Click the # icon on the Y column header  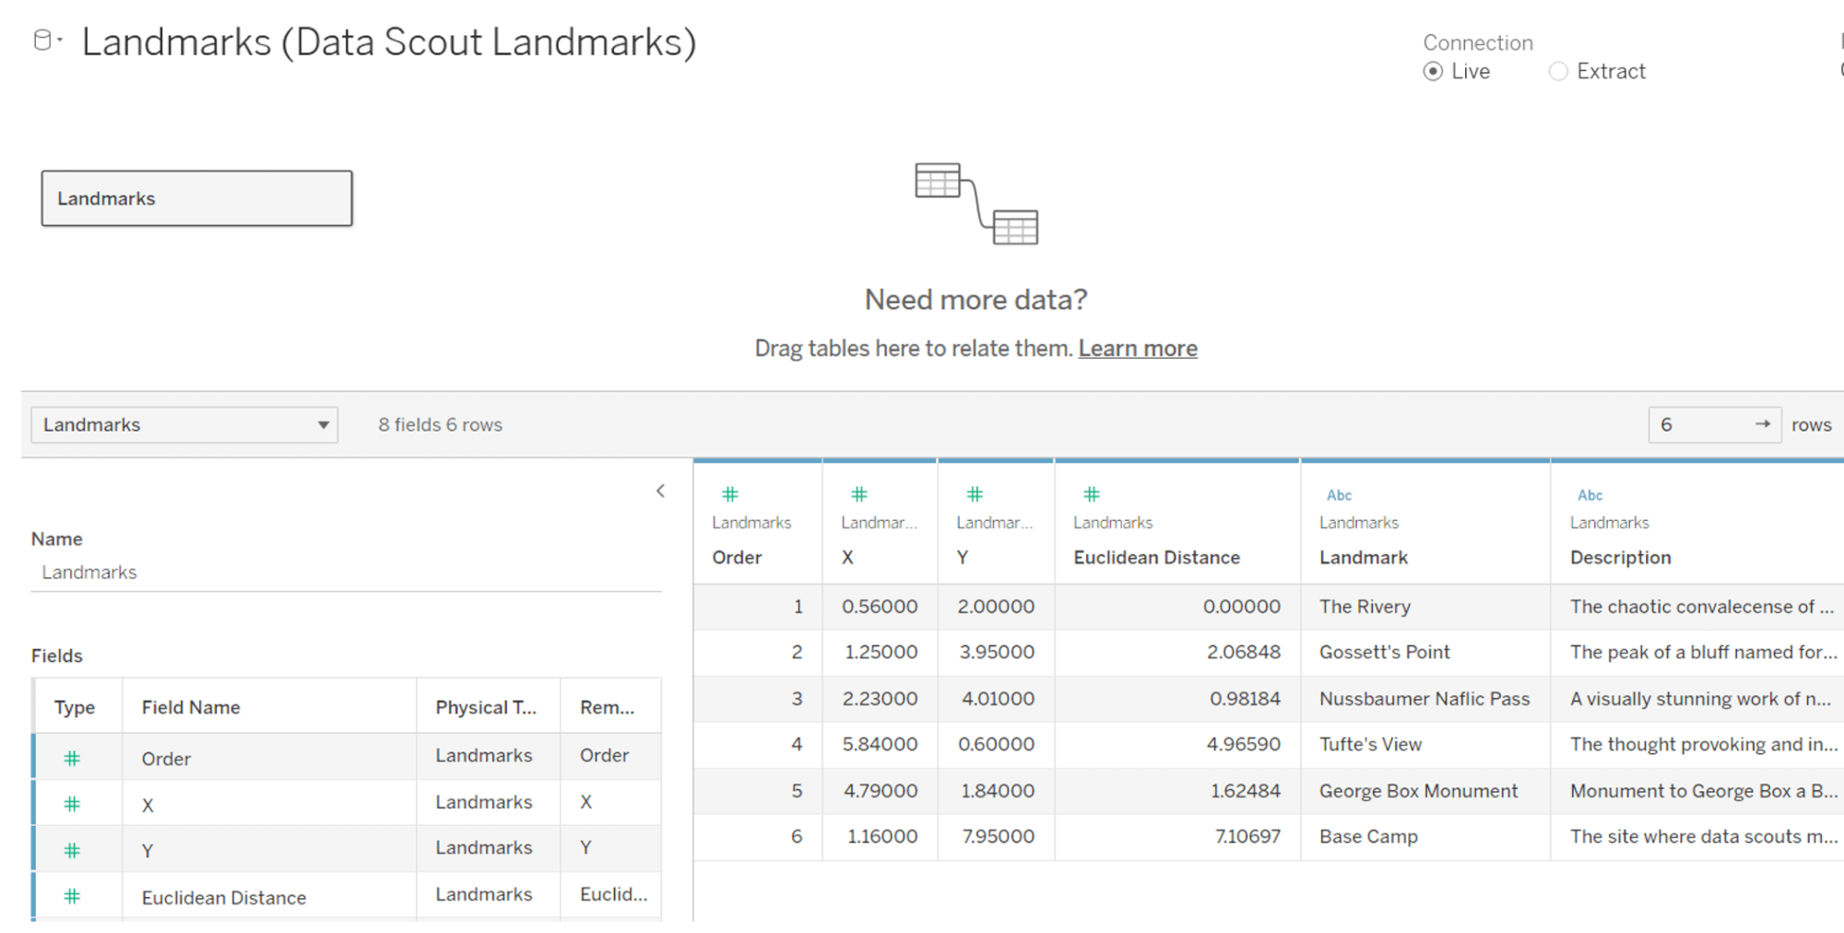(975, 494)
